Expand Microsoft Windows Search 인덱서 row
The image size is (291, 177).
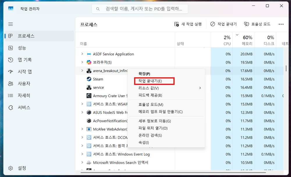point(82,162)
